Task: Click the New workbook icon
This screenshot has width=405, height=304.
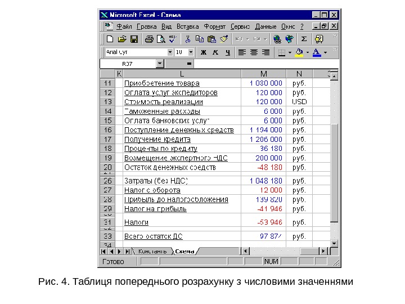Action: point(110,39)
